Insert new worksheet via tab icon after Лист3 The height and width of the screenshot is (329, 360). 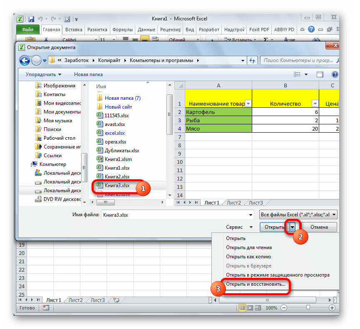[x=117, y=300]
